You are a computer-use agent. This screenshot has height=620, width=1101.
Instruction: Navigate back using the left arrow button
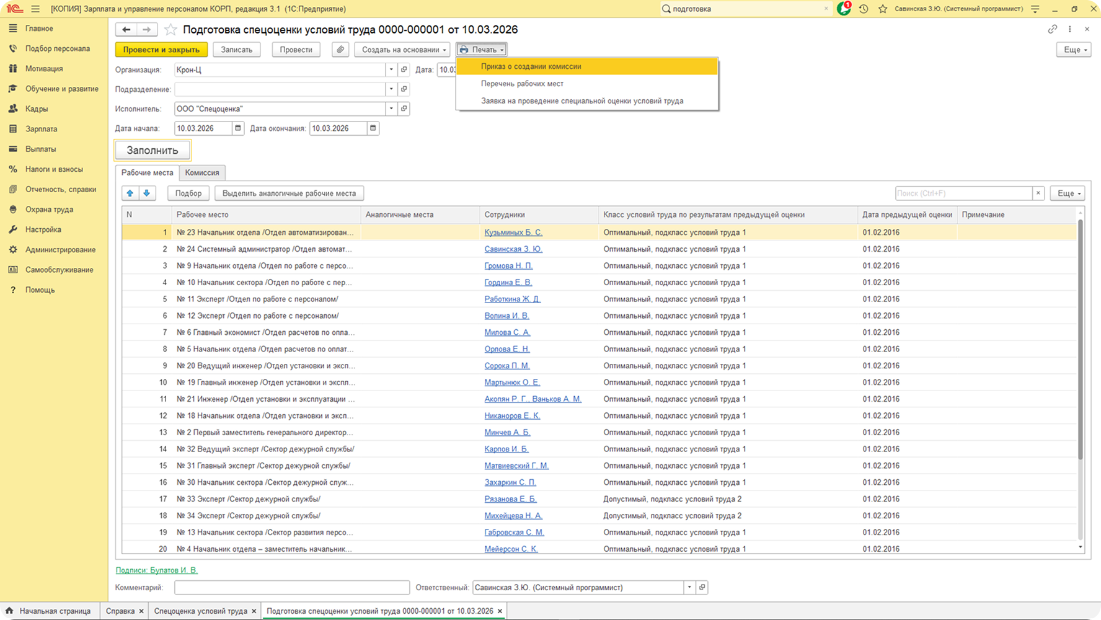(126, 30)
